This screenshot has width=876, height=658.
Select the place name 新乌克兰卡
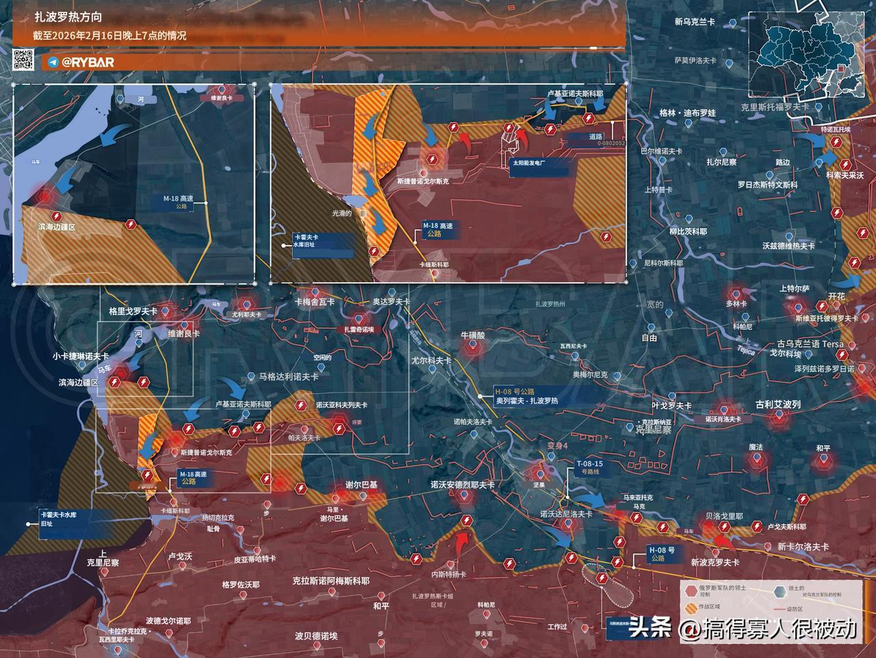click(x=695, y=21)
